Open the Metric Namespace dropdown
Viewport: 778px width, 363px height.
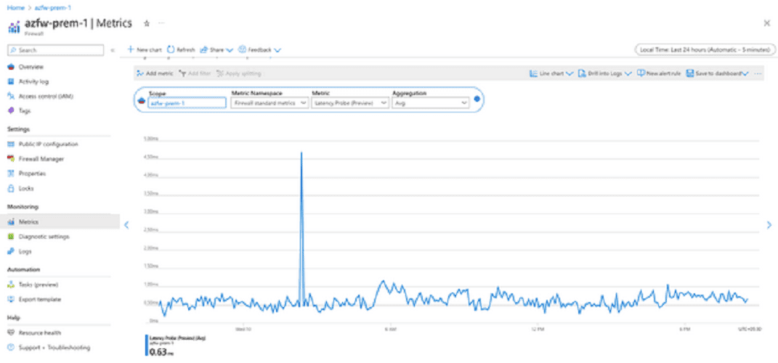click(x=270, y=103)
